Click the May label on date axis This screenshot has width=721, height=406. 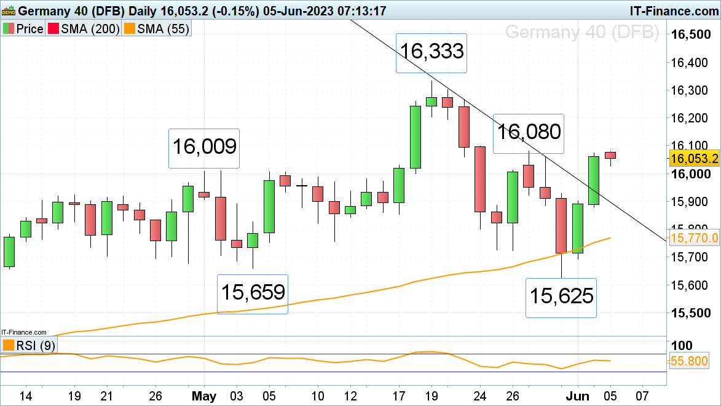tap(204, 396)
